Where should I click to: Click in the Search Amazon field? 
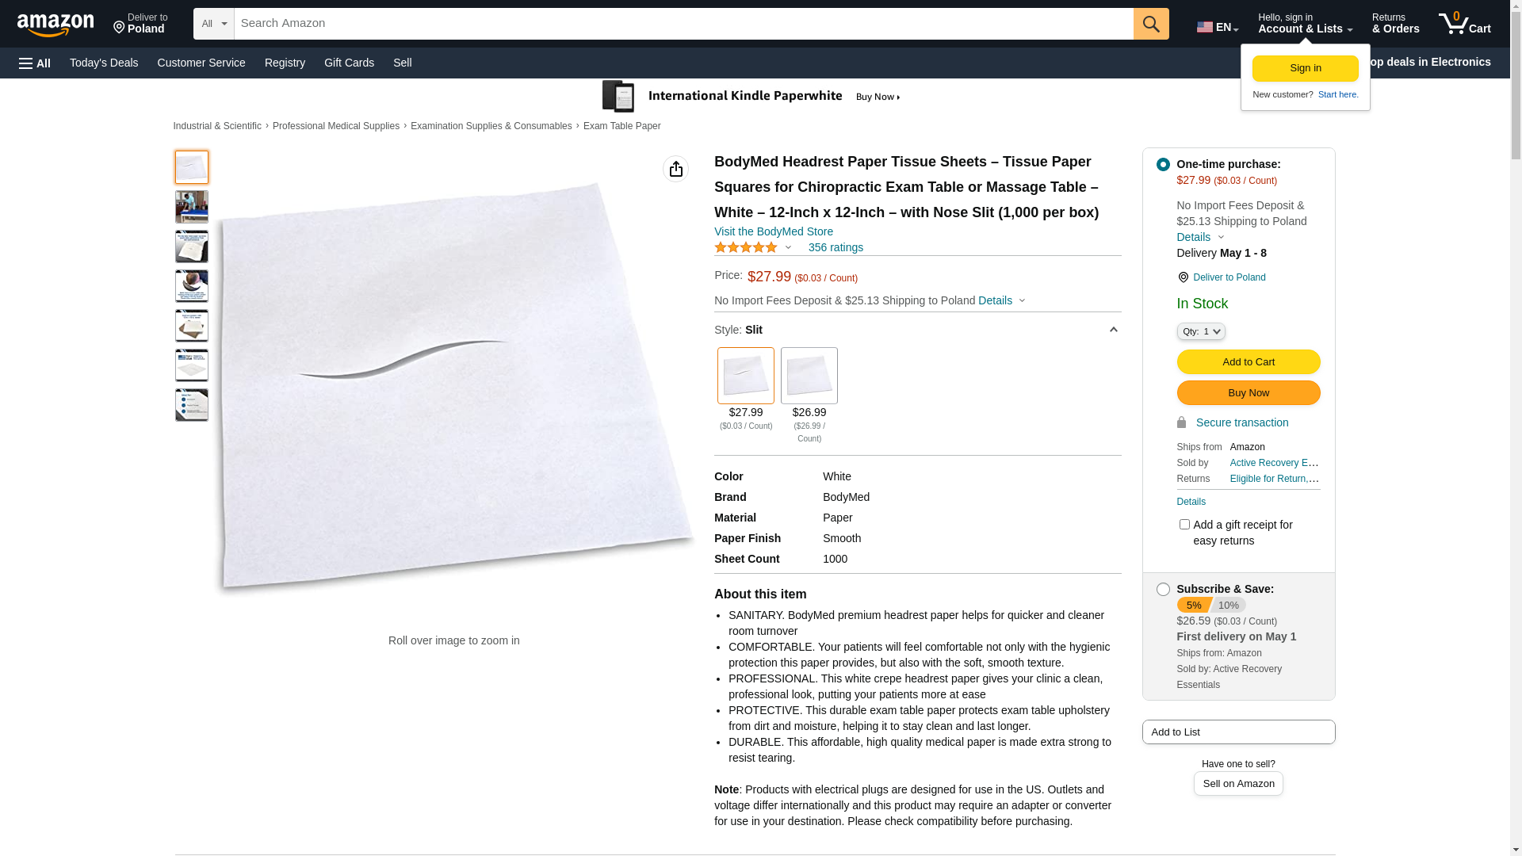[x=684, y=24]
